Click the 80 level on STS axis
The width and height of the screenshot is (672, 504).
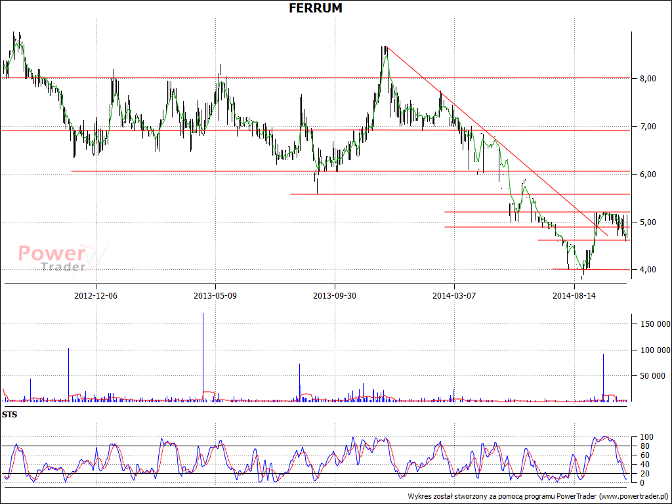644,446
